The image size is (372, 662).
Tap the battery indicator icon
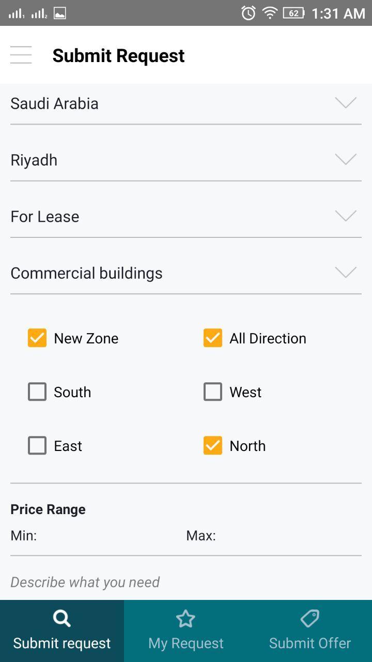[x=293, y=13]
